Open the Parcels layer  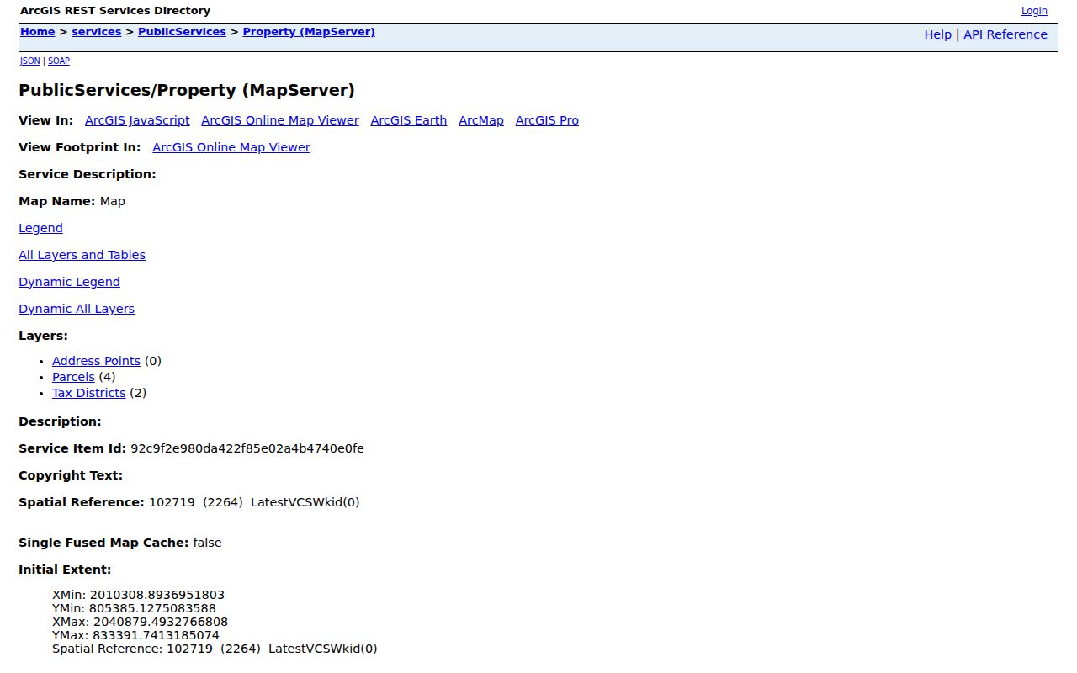click(x=73, y=377)
